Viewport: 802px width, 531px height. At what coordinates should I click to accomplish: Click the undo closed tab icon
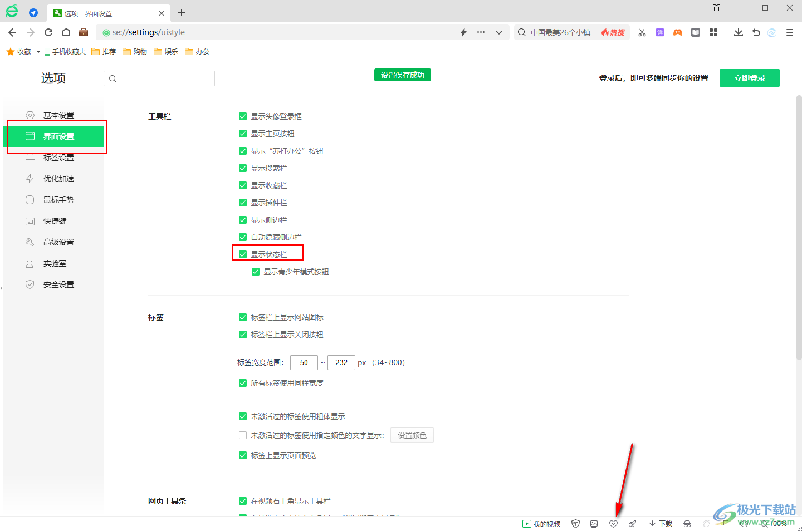(756, 32)
